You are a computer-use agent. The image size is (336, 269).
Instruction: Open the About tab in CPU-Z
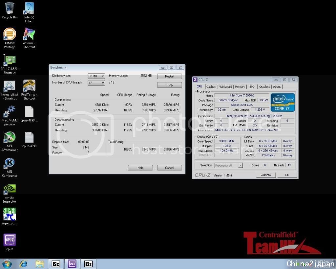coord(277,87)
